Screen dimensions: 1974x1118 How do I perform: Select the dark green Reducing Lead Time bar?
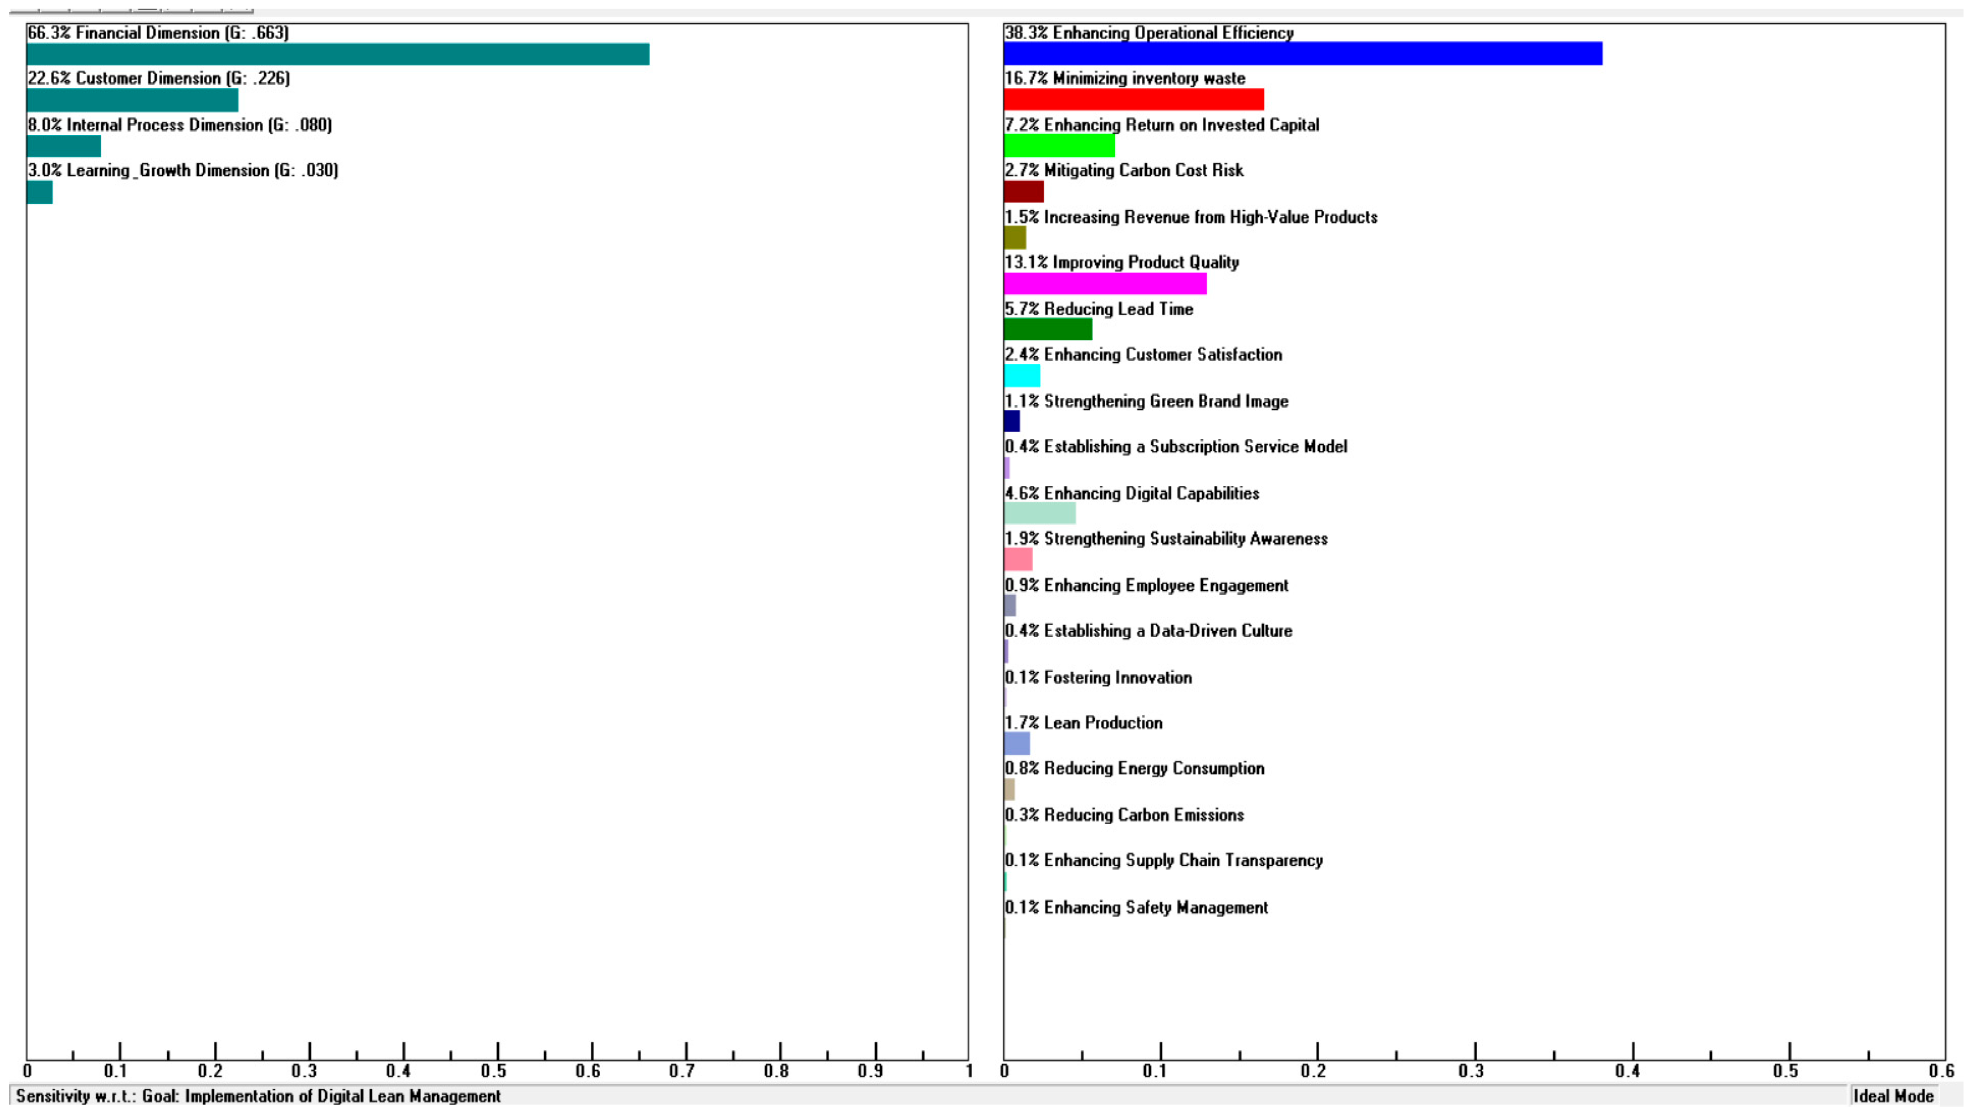[1048, 329]
